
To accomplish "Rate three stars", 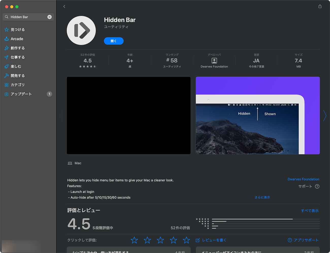I will point(160,240).
